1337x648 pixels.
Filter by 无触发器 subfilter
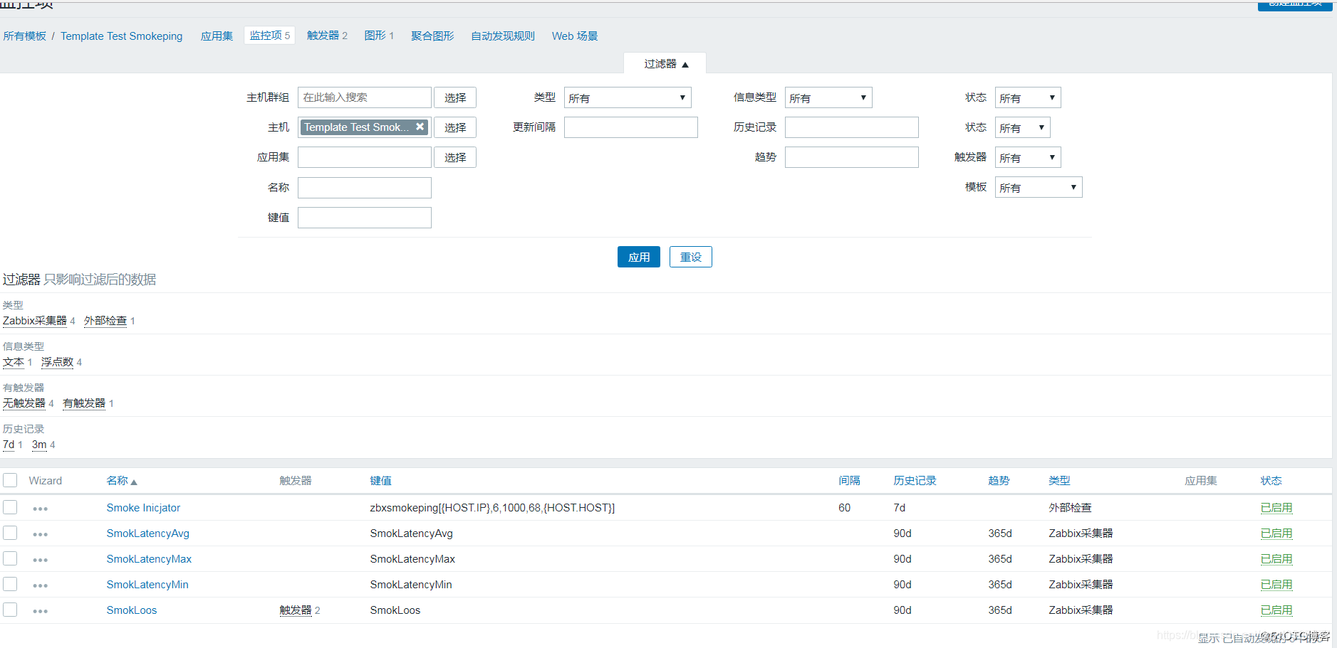(x=24, y=403)
